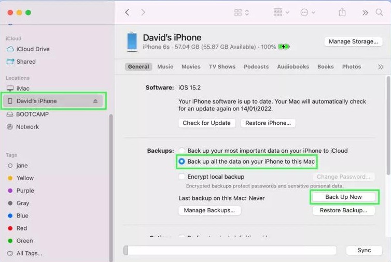Viewport: 391px width, 262px height.
Task: Select the Network location in sidebar
Action: [27, 127]
